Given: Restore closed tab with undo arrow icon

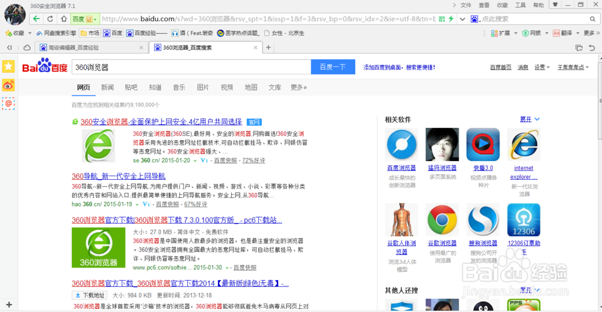Looking at the screenshot, I should tap(592, 48).
